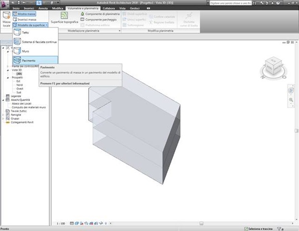Expand the InfoCenter arrow left of search box
The image size is (299, 231).
coord(208,3)
